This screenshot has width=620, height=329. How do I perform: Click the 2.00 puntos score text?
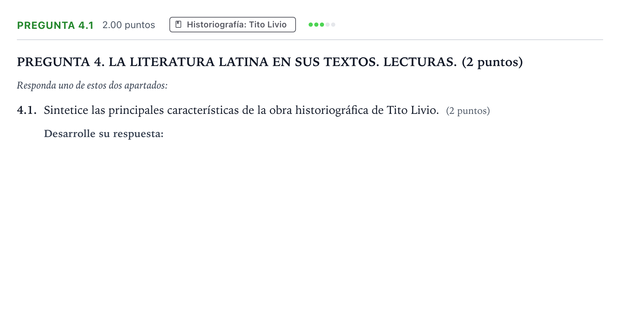[x=129, y=25]
